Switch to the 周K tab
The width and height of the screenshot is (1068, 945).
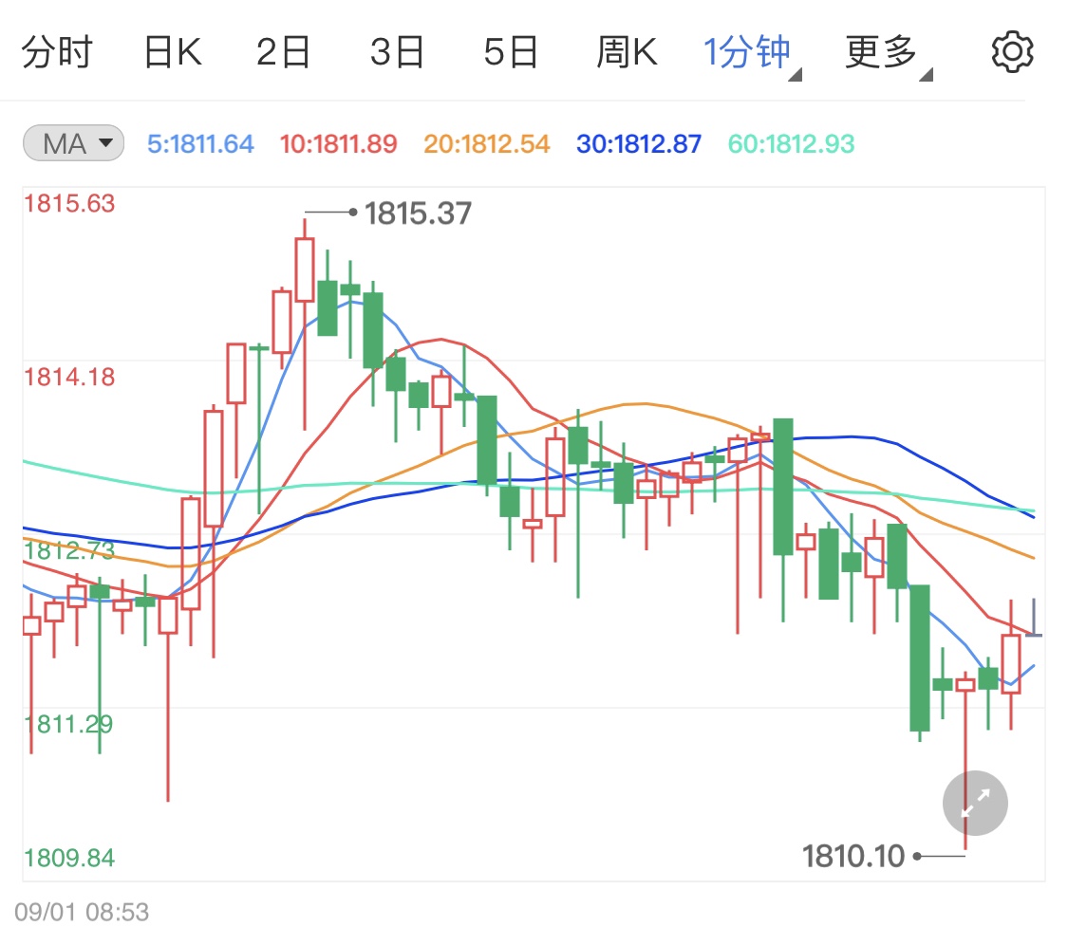click(x=627, y=52)
